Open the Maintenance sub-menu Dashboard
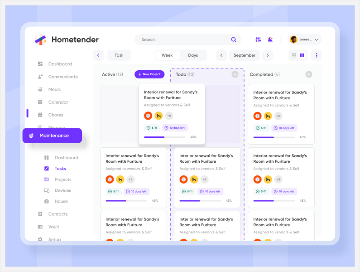360x272 pixels. pos(61,157)
